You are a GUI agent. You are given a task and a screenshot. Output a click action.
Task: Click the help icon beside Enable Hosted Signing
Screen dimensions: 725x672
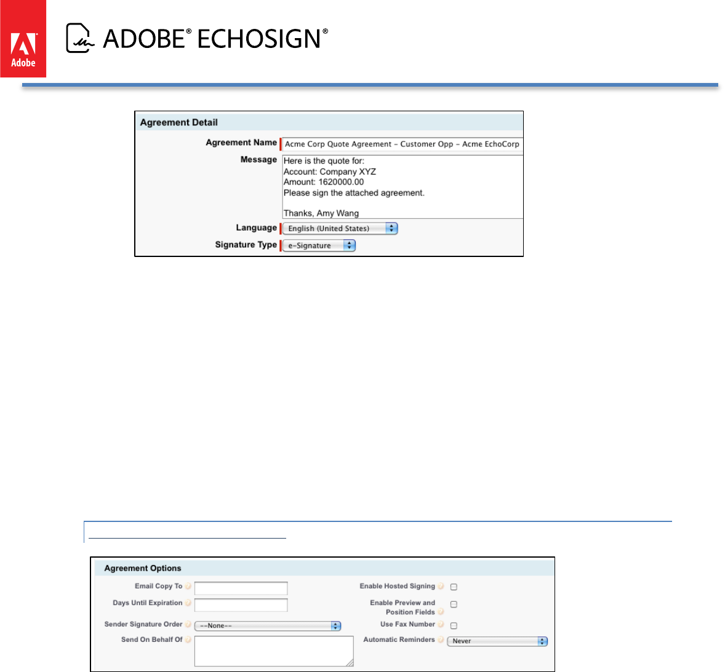tap(441, 586)
